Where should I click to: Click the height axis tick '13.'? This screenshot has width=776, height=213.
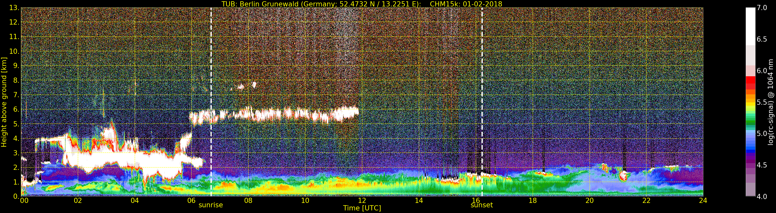pyautogui.click(x=14, y=8)
